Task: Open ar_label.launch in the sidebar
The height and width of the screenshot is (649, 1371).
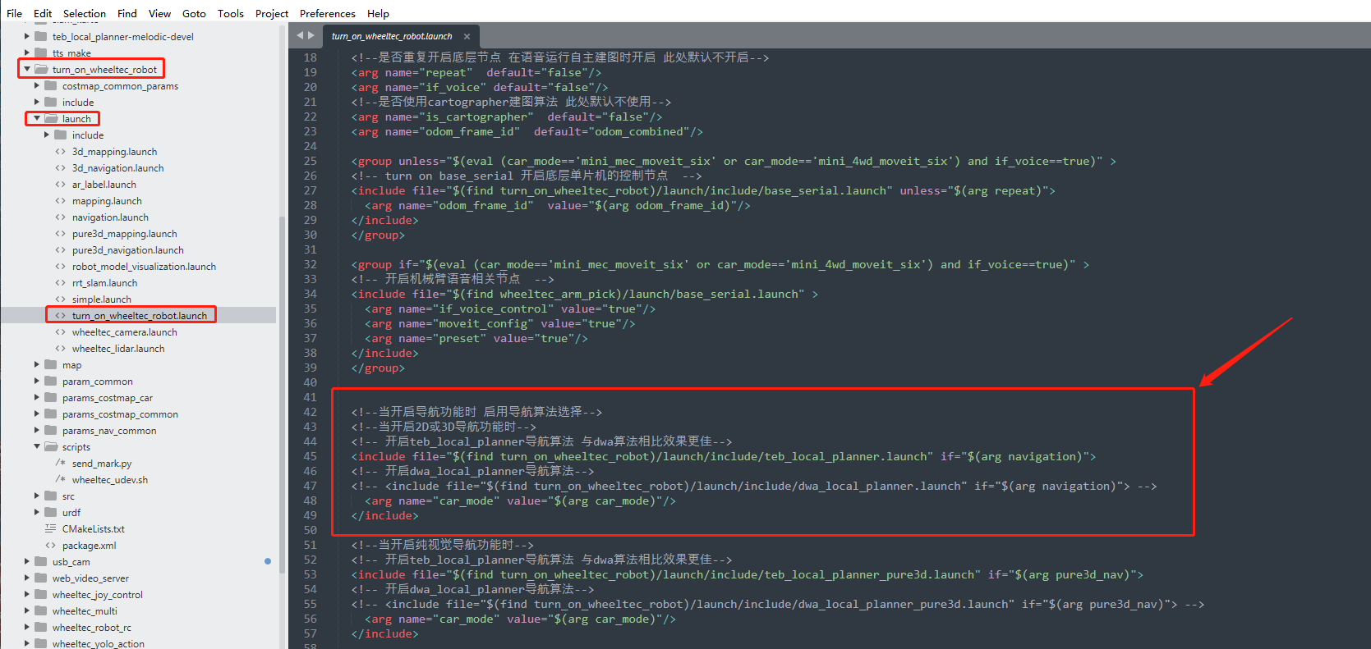Action: click(104, 185)
